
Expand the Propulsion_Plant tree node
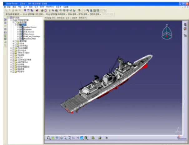[x=18, y=39]
